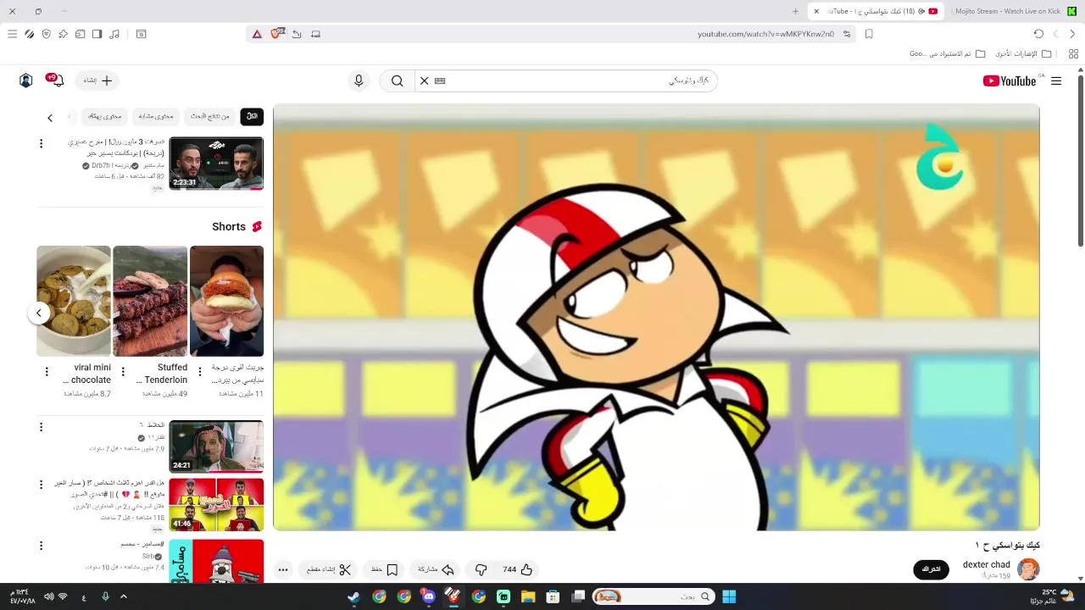This screenshot has height=610, width=1085.
Task: Start a voice search with the microphone
Action: pos(359,80)
